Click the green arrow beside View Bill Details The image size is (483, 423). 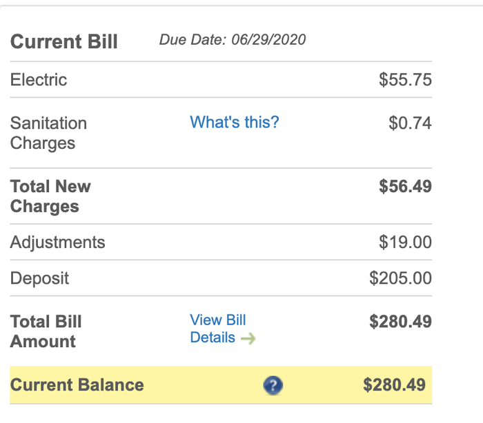point(248,338)
